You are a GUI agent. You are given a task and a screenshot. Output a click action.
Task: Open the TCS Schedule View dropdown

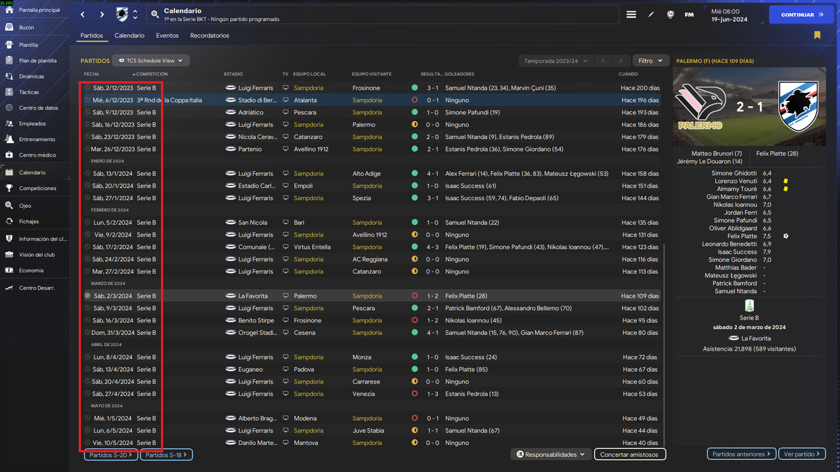(151, 60)
